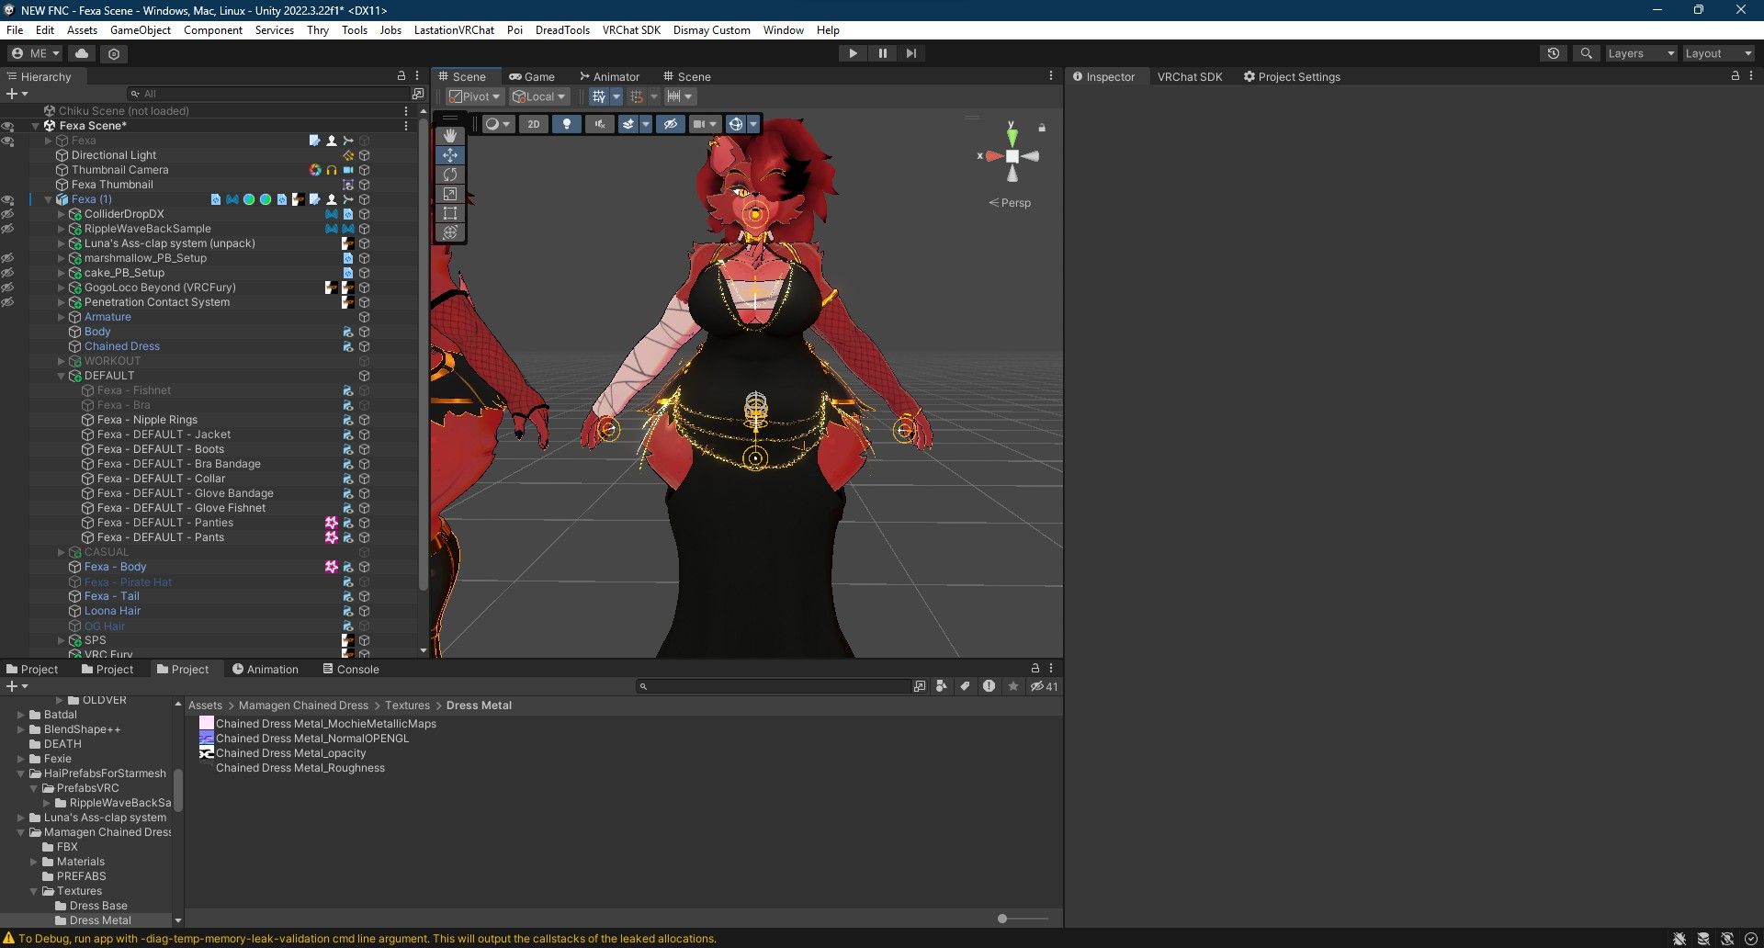Toggle gizmos visibility in scene view
The image size is (1764, 948).
coord(735,124)
